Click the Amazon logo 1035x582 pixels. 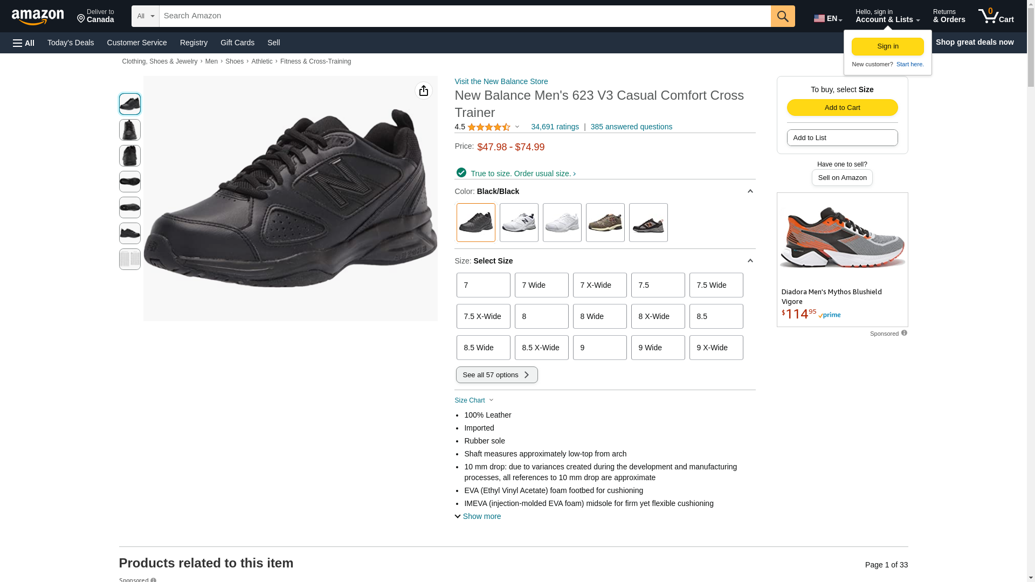pyautogui.click(x=38, y=17)
